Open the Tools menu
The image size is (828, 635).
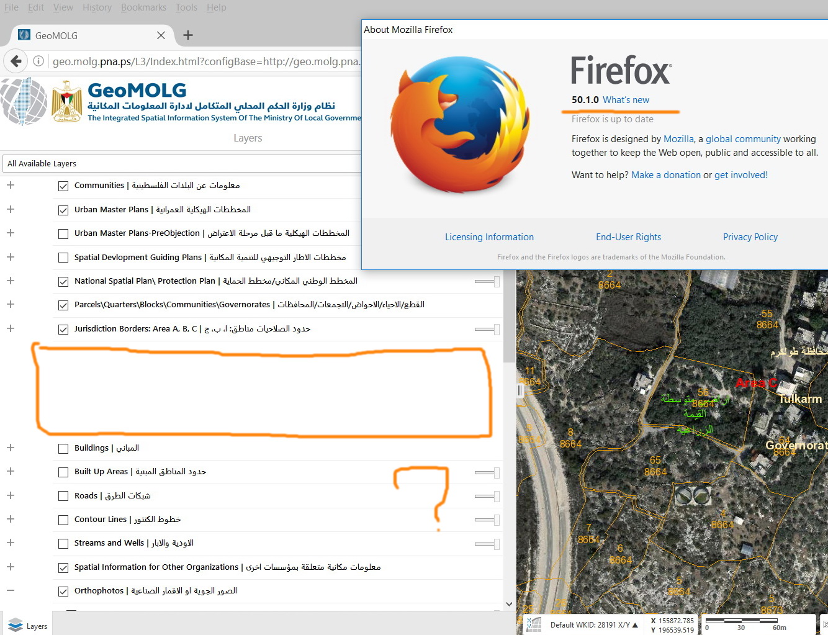pos(186,7)
